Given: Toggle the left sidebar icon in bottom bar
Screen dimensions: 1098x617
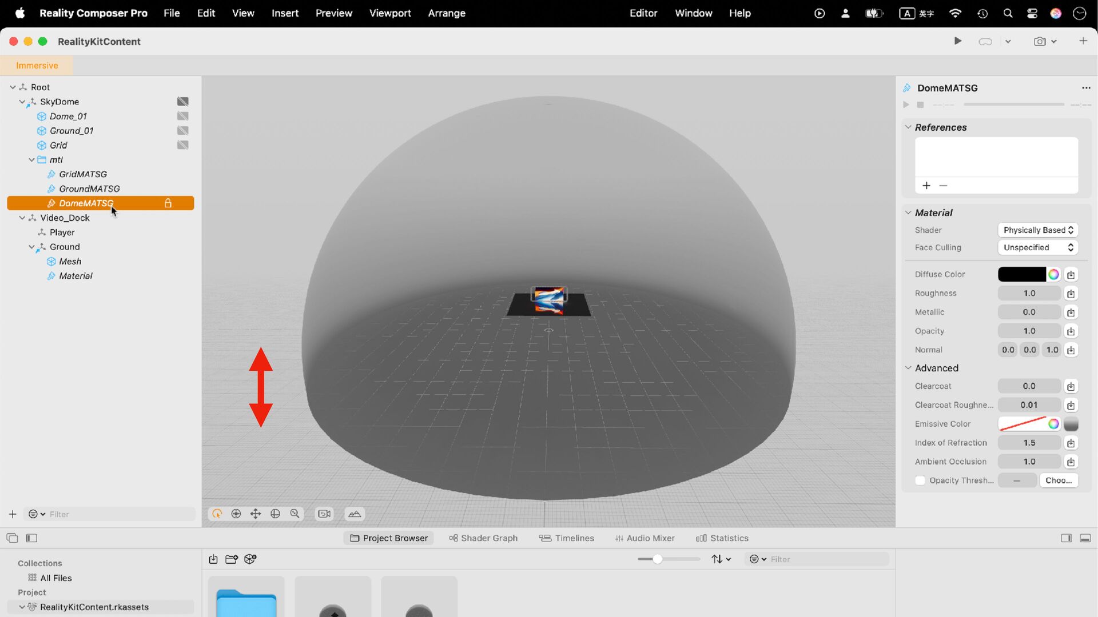Looking at the screenshot, I should coord(31,538).
